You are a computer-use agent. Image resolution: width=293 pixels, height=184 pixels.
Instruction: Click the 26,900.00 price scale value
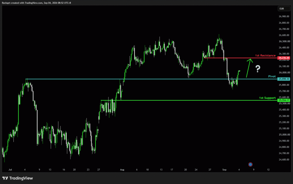click(284, 16)
